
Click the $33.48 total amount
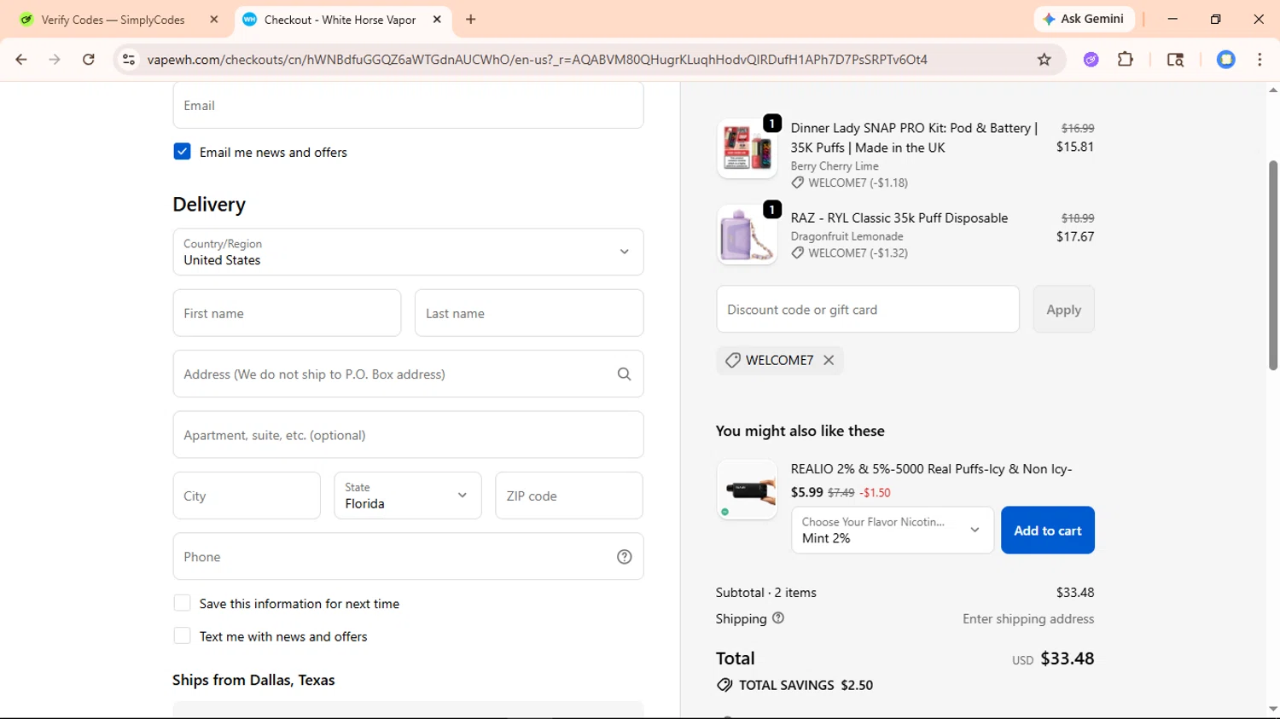(x=1068, y=658)
